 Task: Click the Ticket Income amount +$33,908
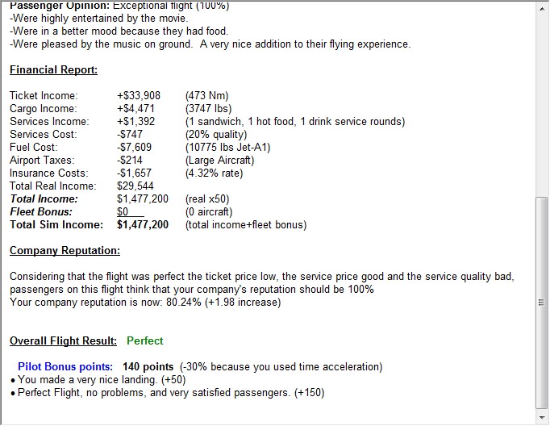pyautogui.click(x=139, y=96)
